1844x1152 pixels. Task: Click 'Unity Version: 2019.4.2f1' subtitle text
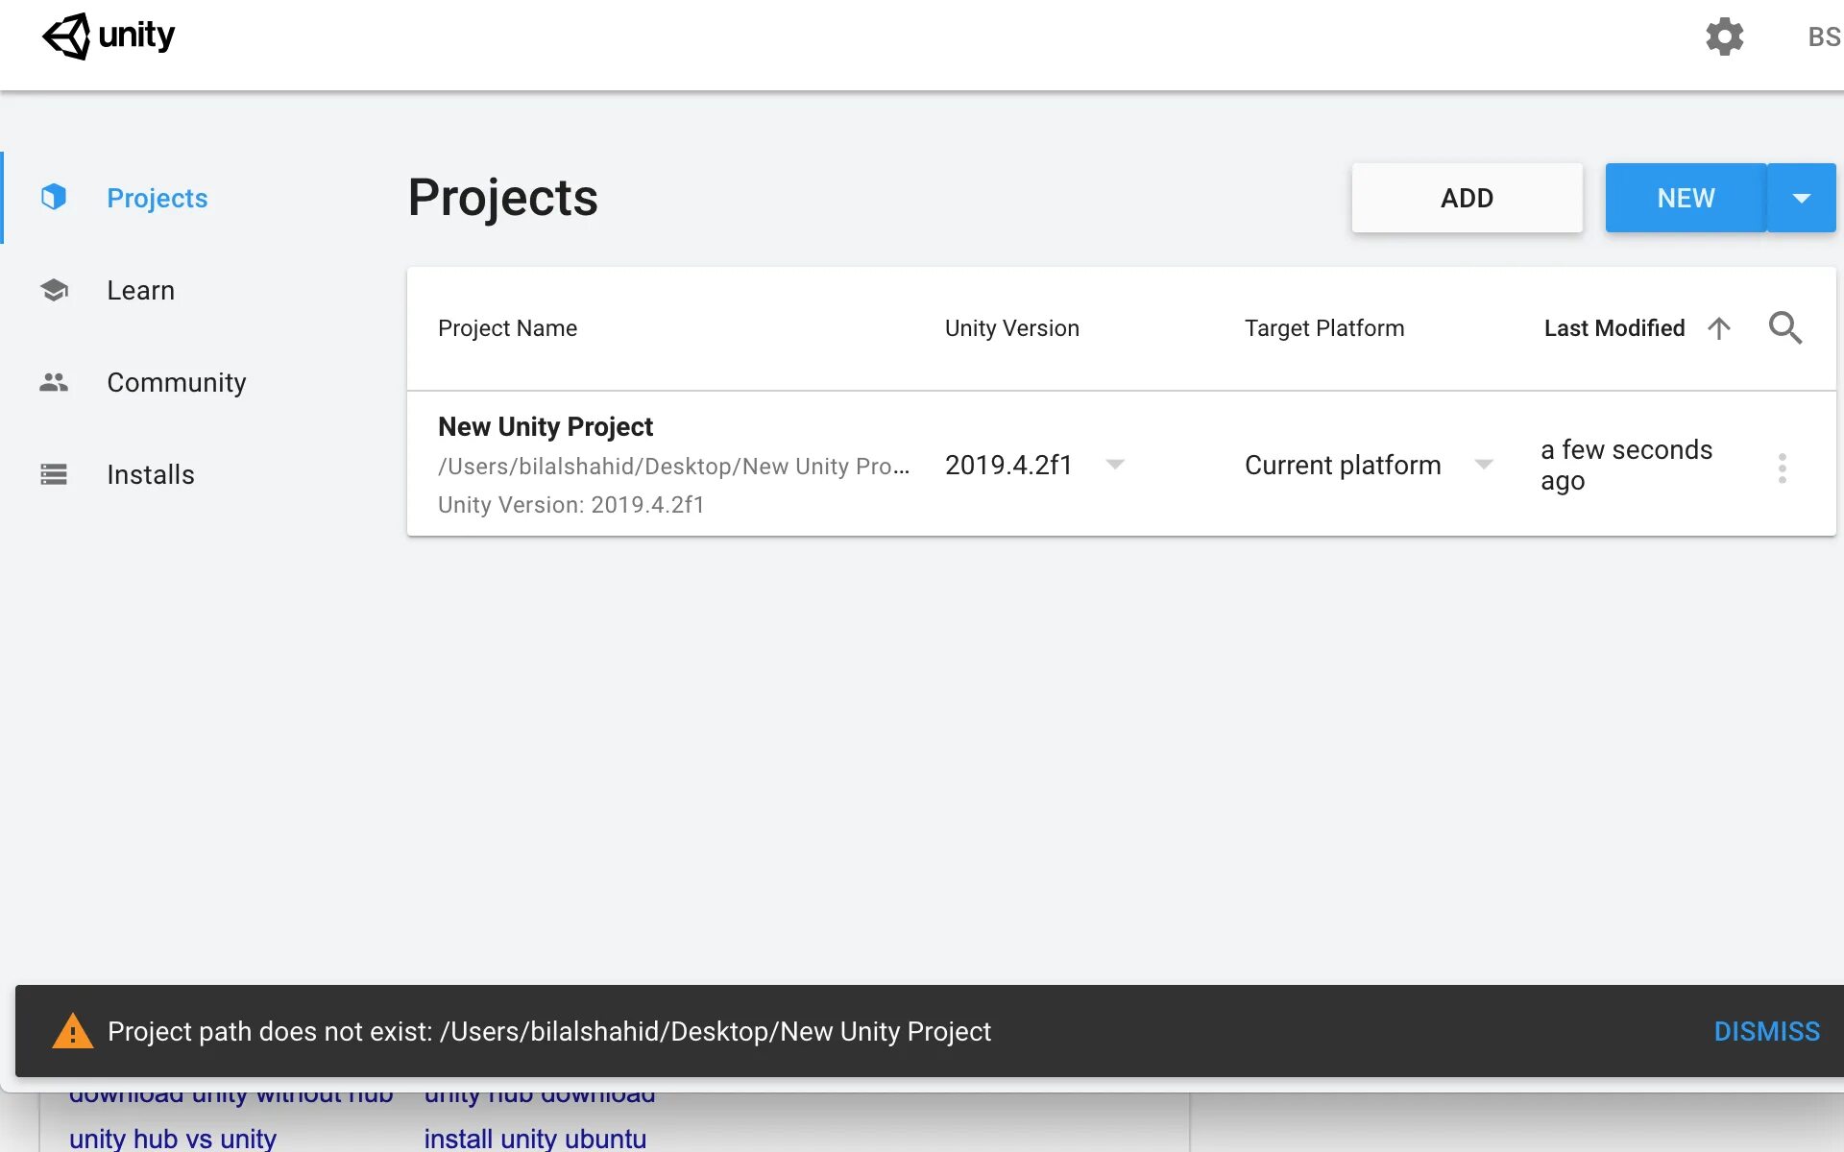click(x=571, y=505)
